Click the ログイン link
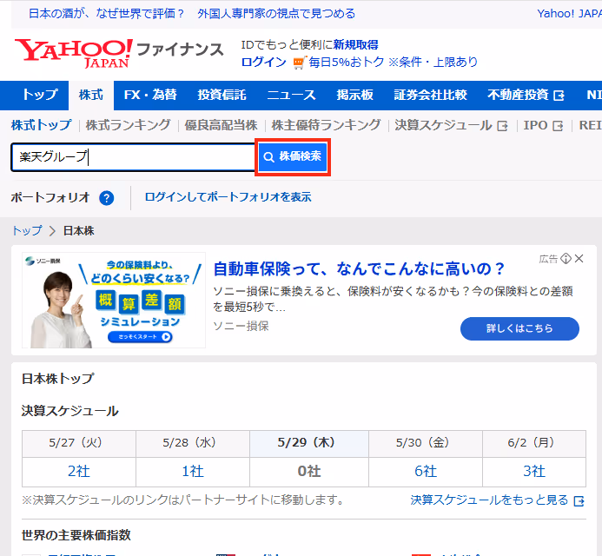The width and height of the screenshot is (602, 556). point(264,63)
